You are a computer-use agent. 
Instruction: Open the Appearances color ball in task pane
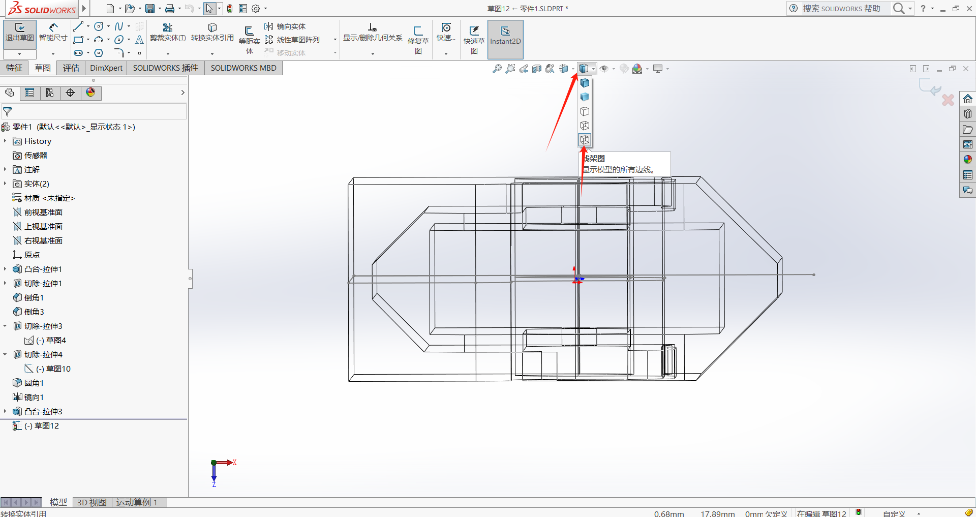click(967, 160)
